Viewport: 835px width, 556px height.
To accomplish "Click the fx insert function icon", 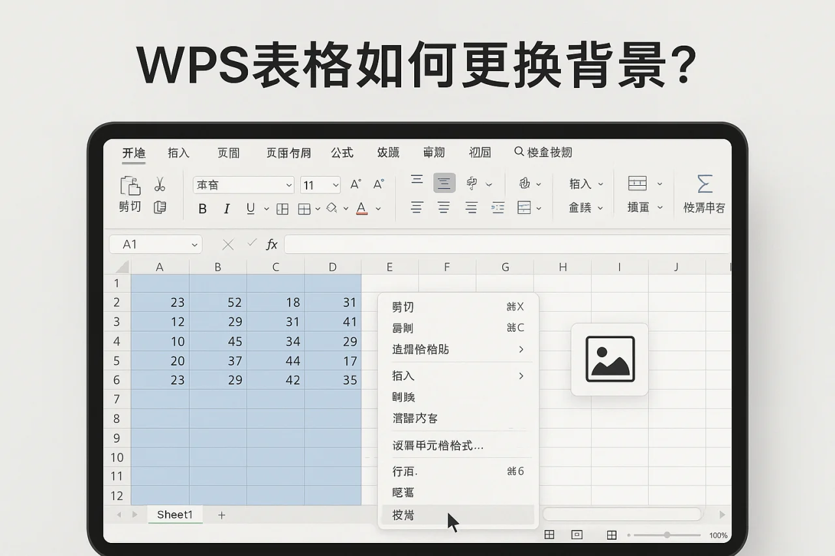I will tap(271, 244).
